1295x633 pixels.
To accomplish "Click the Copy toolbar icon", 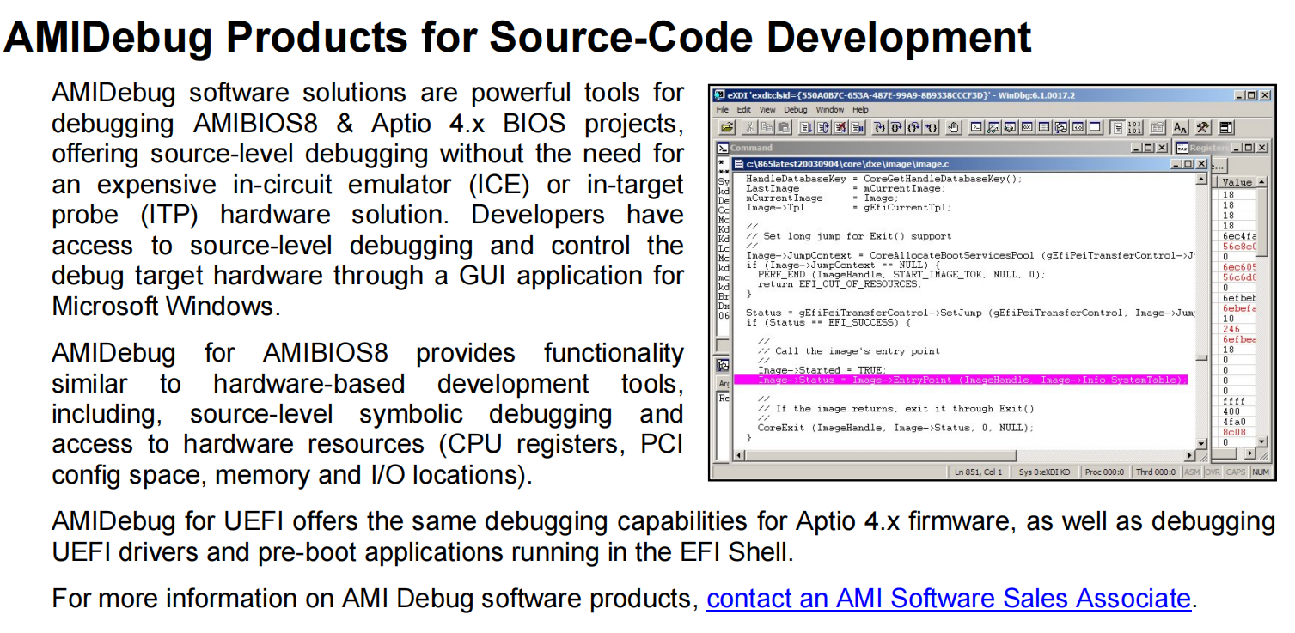I will tap(767, 127).
